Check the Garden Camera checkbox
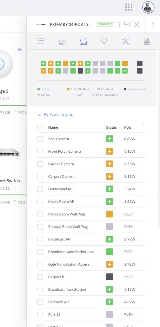This screenshot has width=160, height=327. click(40, 164)
